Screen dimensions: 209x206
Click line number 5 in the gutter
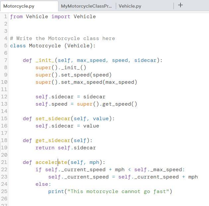tap(6, 46)
